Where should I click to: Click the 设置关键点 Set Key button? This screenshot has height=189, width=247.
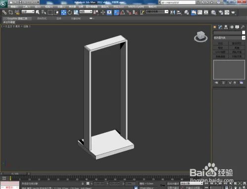pos(173,188)
